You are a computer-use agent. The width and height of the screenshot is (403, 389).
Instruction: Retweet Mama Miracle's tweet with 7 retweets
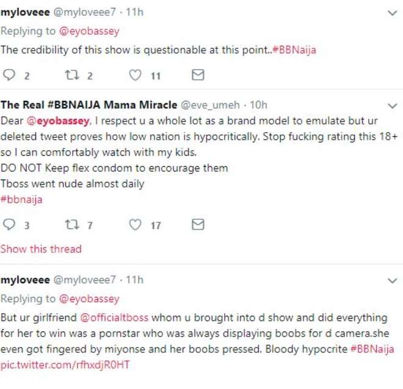click(72, 225)
